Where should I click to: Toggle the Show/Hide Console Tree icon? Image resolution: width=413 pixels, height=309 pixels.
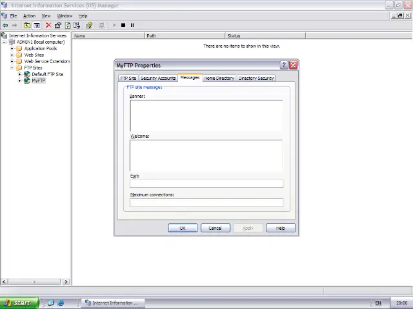[x=37, y=26]
